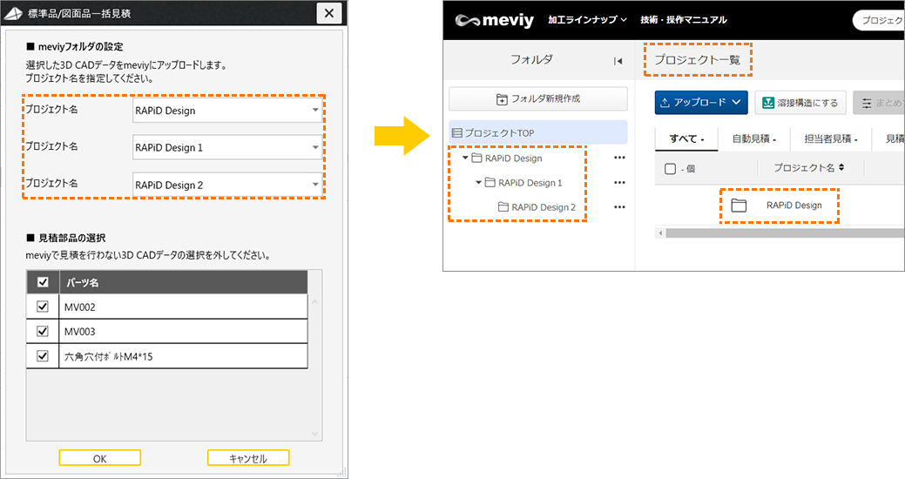The width and height of the screenshot is (905, 479).
Task: Click the folder icon in project list row
Action: [x=739, y=206]
